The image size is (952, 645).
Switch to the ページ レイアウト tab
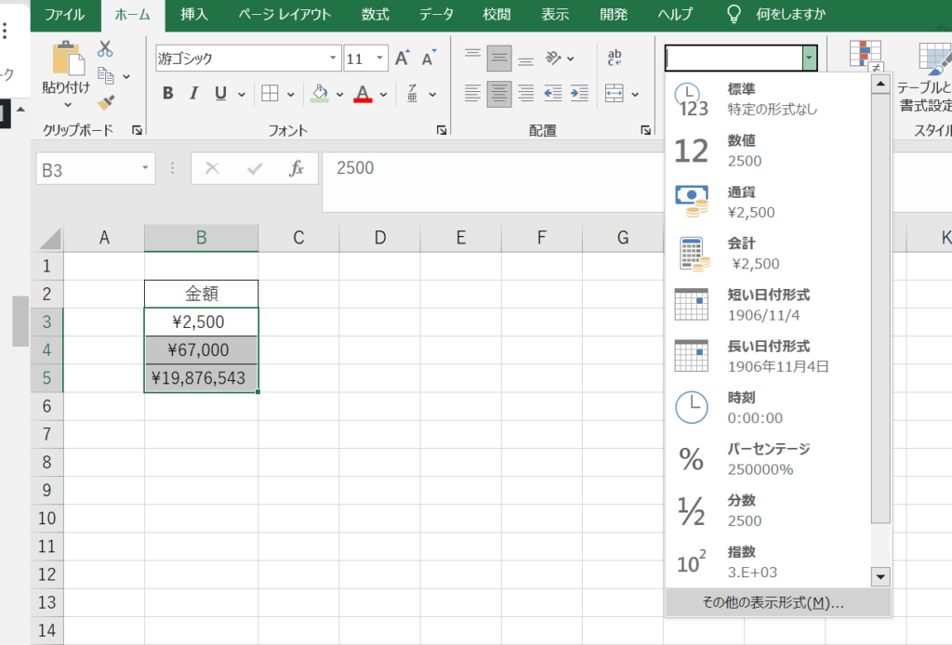(284, 15)
